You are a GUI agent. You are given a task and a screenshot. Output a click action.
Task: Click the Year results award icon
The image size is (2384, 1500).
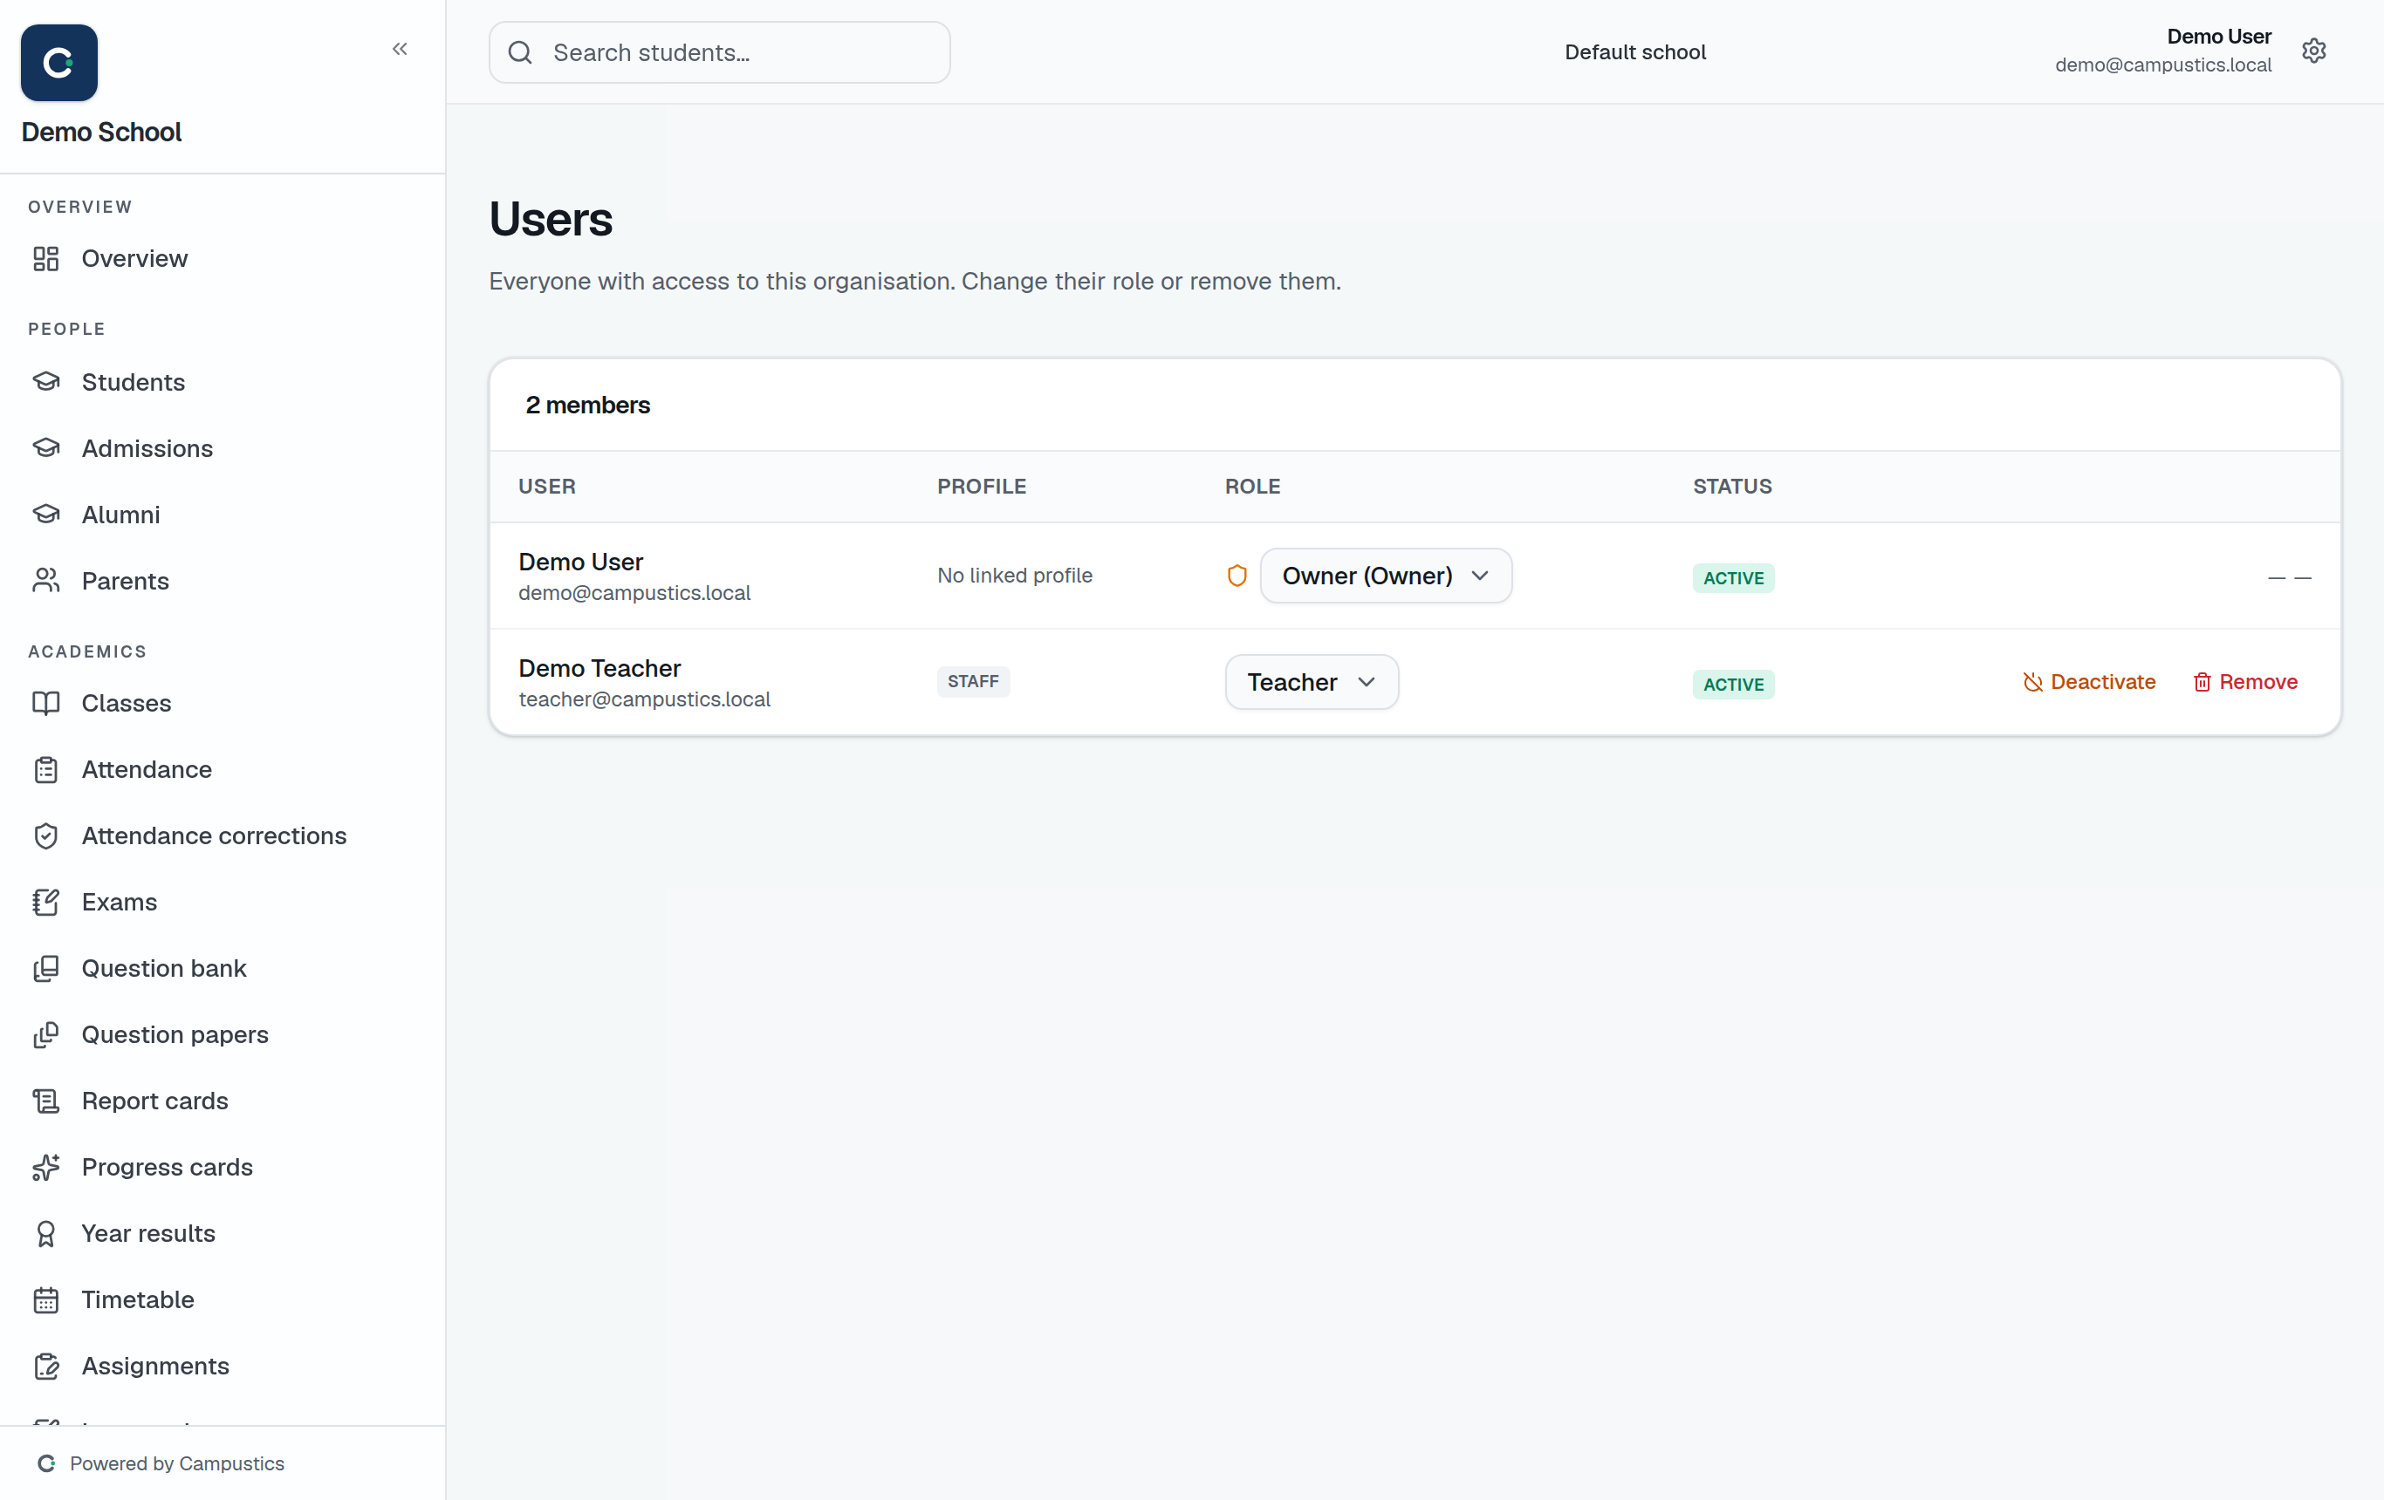pyautogui.click(x=46, y=1233)
